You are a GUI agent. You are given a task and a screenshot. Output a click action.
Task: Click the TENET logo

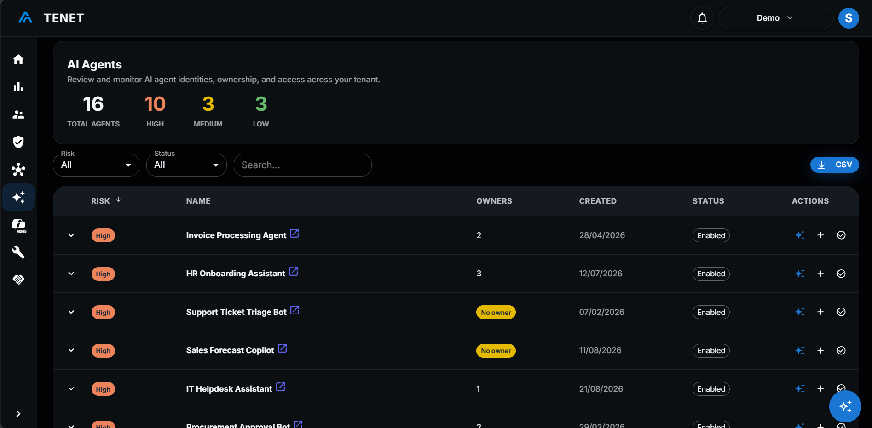click(x=51, y=18)
